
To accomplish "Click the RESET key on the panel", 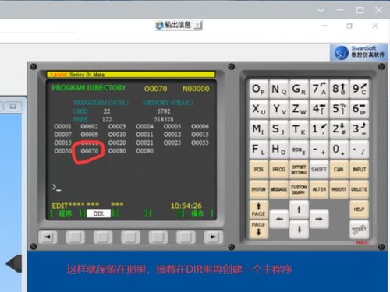I will 359,230.
